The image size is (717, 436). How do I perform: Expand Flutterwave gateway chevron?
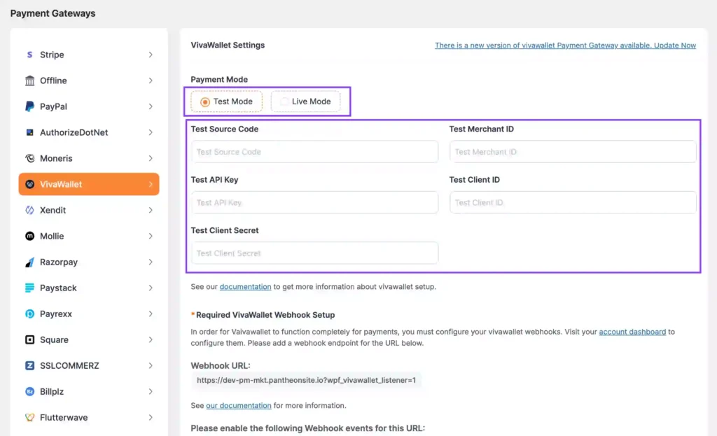point(151,418)
